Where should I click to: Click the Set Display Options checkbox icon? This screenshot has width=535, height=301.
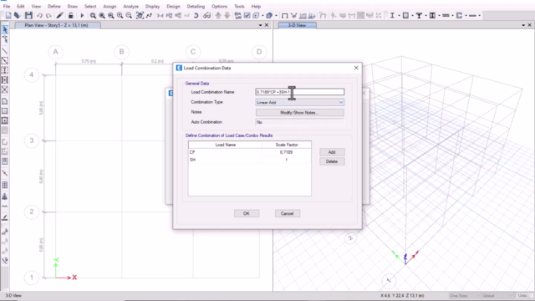coord(247,15)
